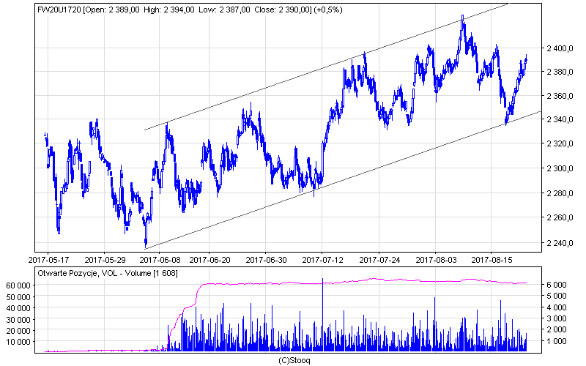Click the 2 300,0 price axis label
Image resolution: width=586 pixels, height=366 pixels.
pyautogui.click(x=560, y=168)
